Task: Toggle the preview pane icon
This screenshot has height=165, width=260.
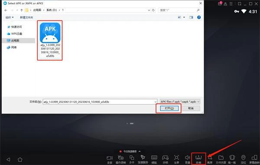Action: 191,17
